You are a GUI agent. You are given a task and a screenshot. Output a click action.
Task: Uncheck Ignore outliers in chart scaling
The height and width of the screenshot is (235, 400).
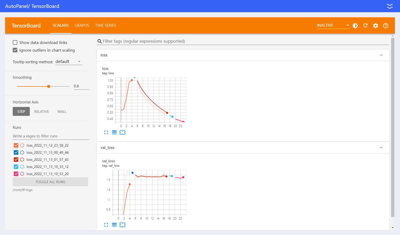point(15,50)
